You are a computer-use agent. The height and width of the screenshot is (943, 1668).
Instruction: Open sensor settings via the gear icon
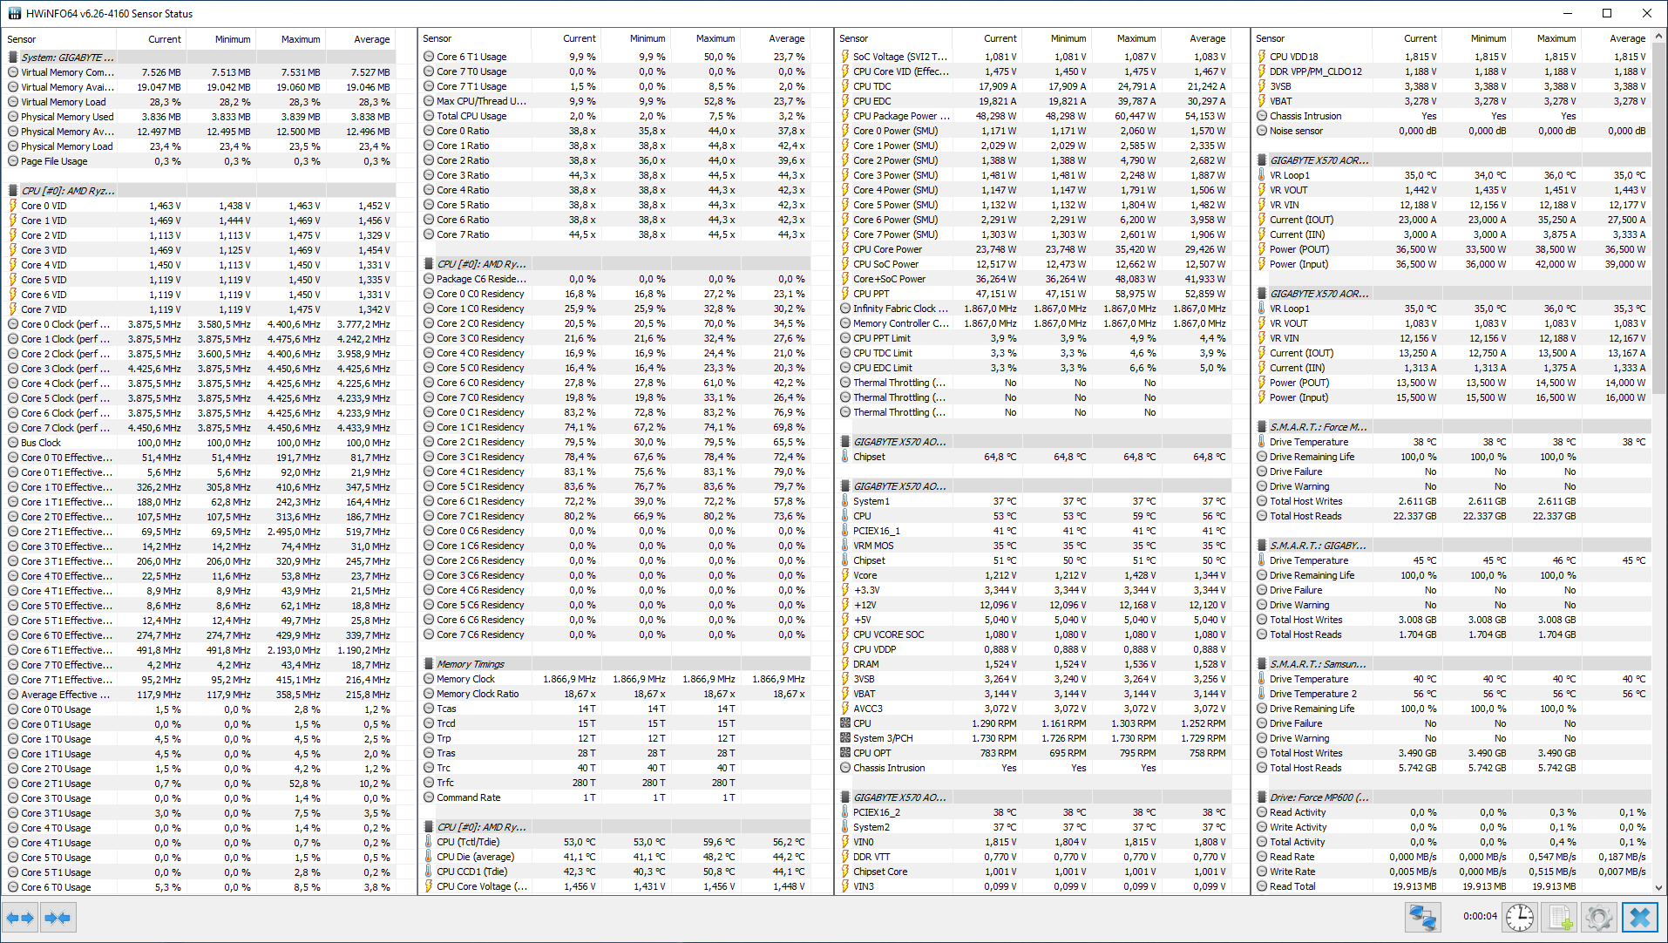pos(1598,918)
